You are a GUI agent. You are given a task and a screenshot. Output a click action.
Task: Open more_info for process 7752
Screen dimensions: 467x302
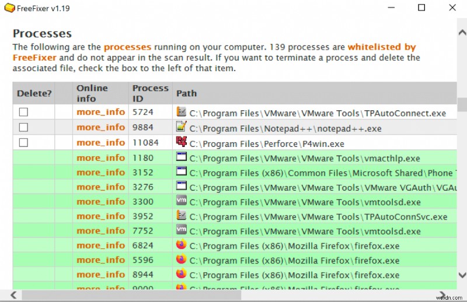100,231
